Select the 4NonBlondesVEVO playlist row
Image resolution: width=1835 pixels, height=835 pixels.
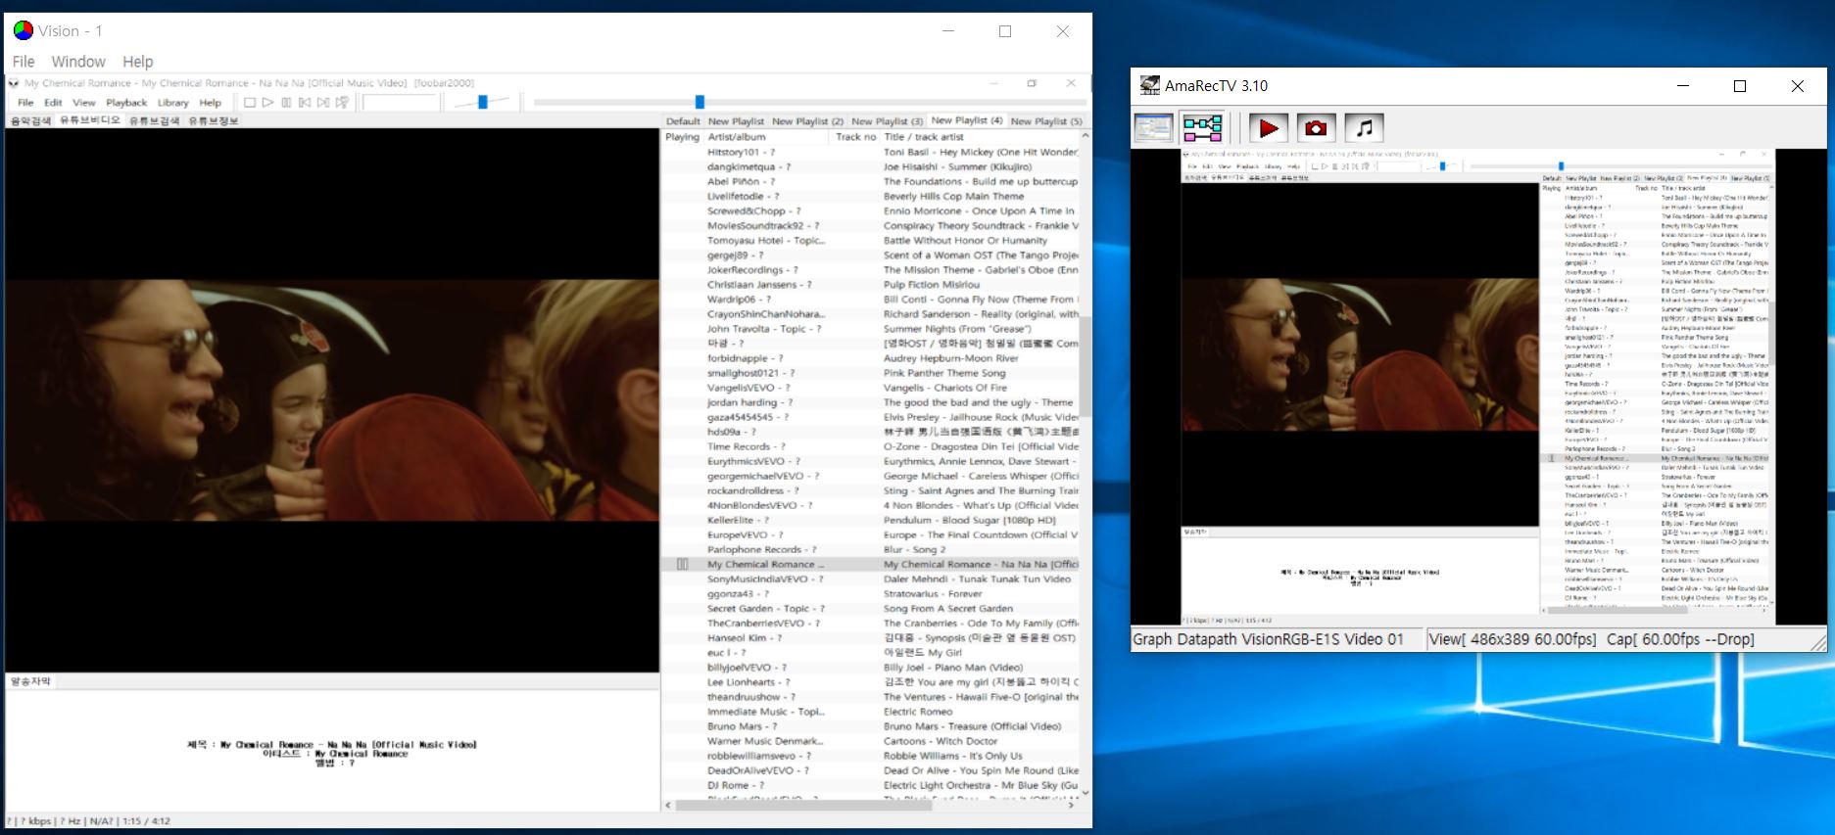click(871, 505)
